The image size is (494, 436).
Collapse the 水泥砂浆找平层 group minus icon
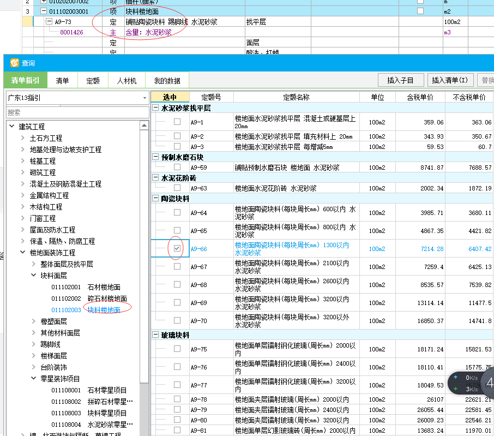(155, 108)
